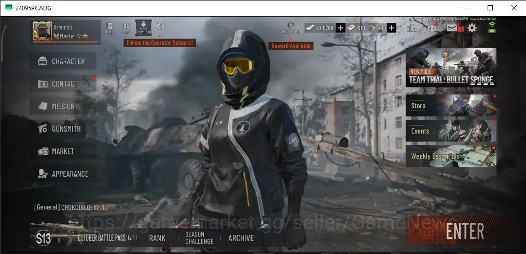The width and height of the screenshot is (526, 254).
Task: Open October Battle Pass Lv.1
Action: click(x=107, y=238)
